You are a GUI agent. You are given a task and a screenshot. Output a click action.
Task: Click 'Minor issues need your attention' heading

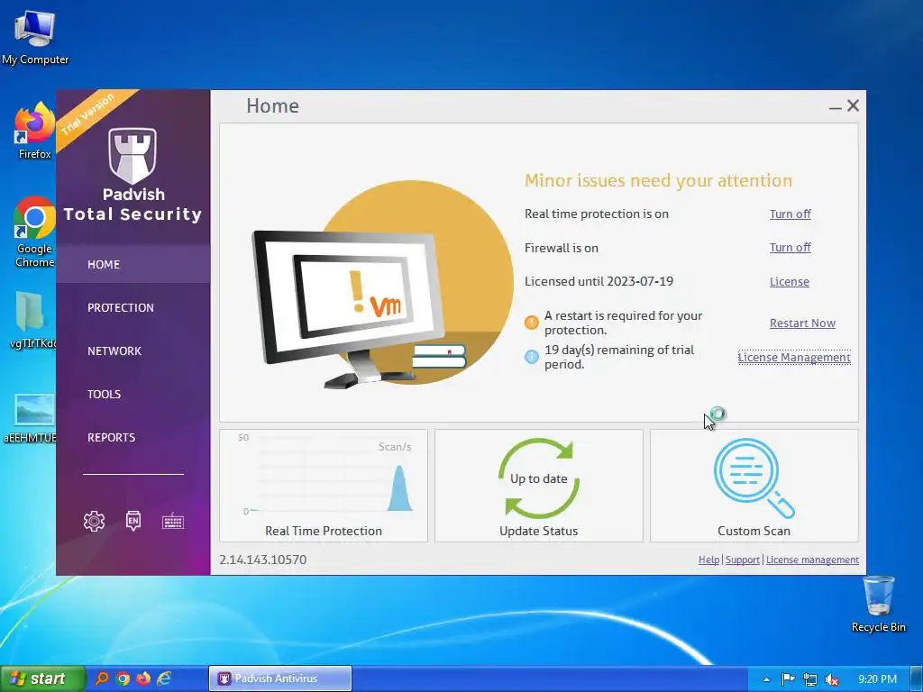[658, 180]
